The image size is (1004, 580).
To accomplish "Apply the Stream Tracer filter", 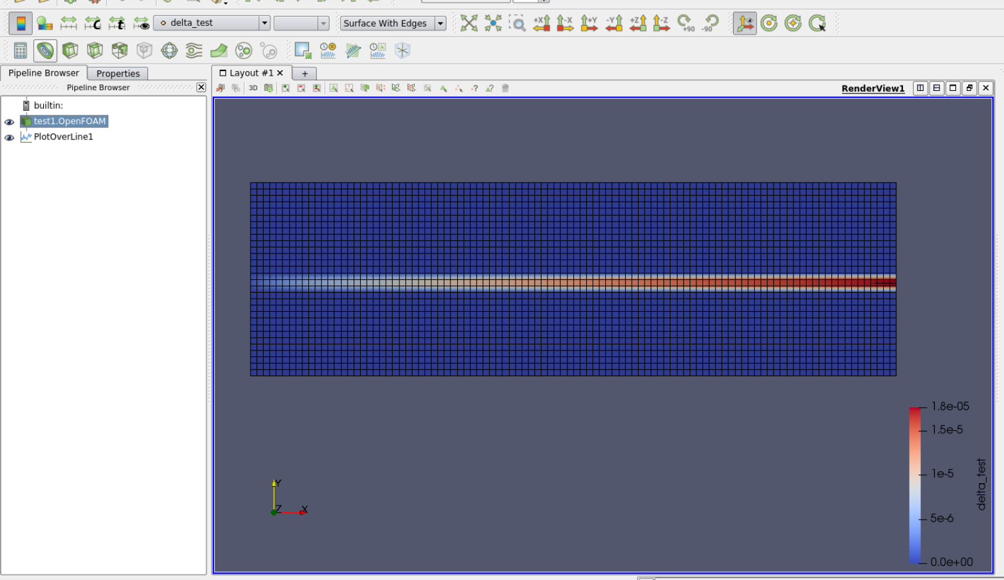I will 194,50.
